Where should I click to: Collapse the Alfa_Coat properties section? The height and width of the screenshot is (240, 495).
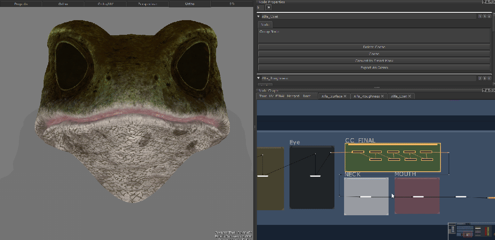click(259, 16)
